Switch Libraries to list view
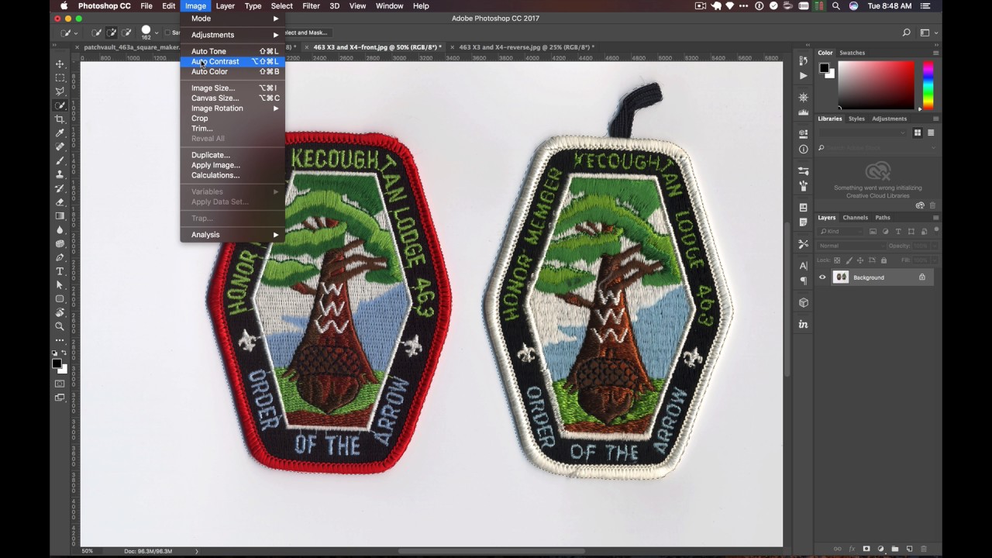This screenshot has width=992, height=558. 931,133
